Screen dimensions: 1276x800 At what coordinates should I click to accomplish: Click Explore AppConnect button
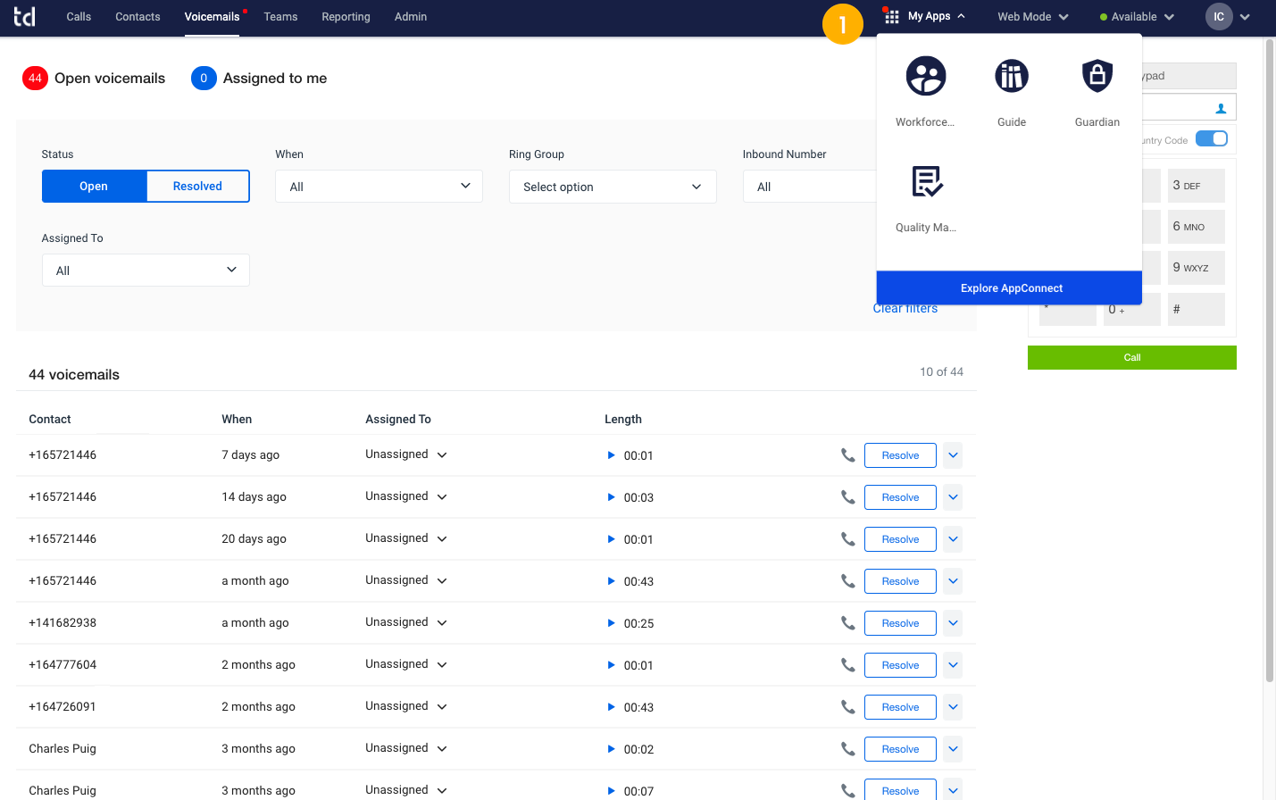[x=1009, y=288]
